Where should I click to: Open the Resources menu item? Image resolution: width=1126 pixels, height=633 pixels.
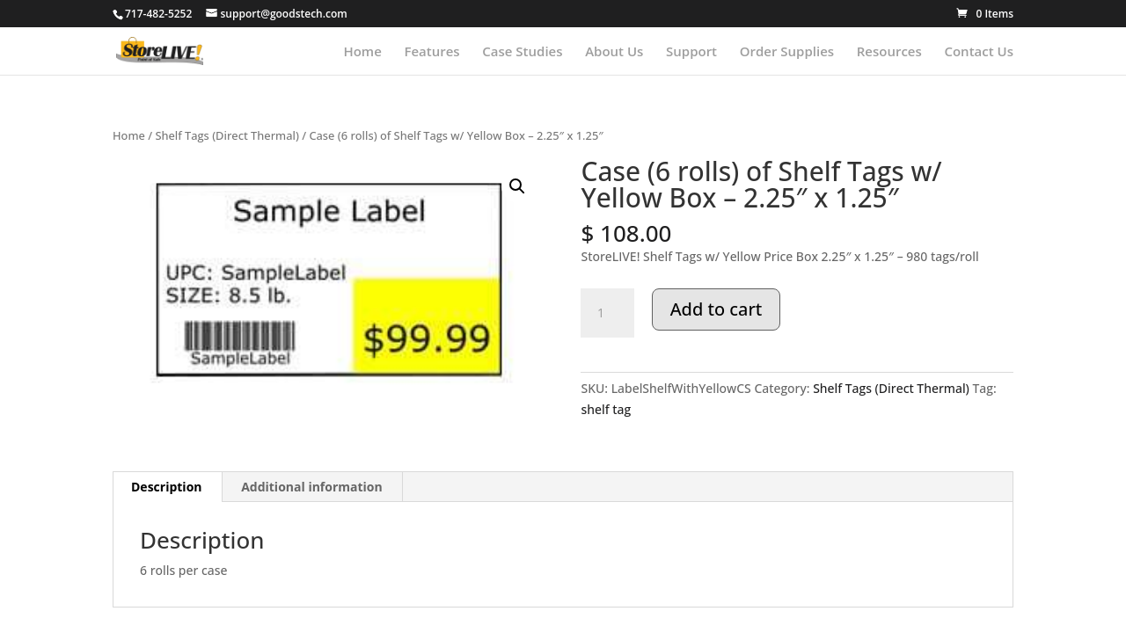(888, 51)
